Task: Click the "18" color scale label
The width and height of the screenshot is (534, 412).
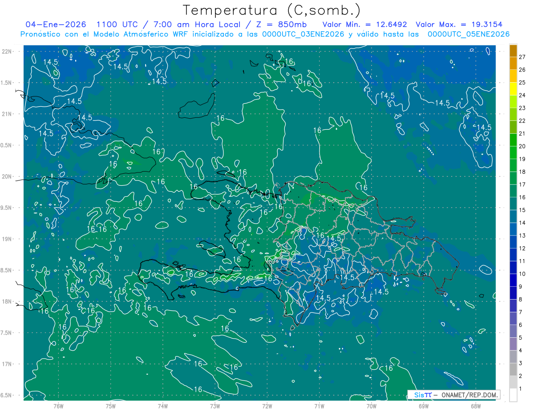Action: point(522,172)
